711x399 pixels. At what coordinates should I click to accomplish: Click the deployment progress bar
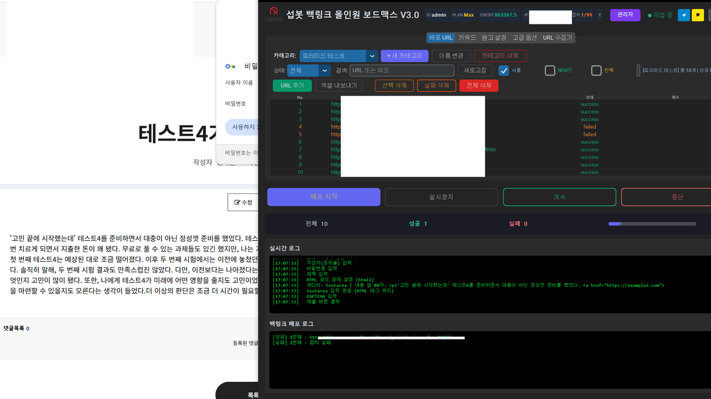tap(652, 224)
